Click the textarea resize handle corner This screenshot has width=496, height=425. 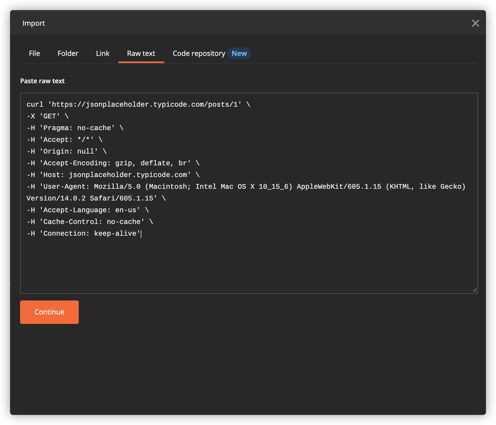click(x=474, y=290)
